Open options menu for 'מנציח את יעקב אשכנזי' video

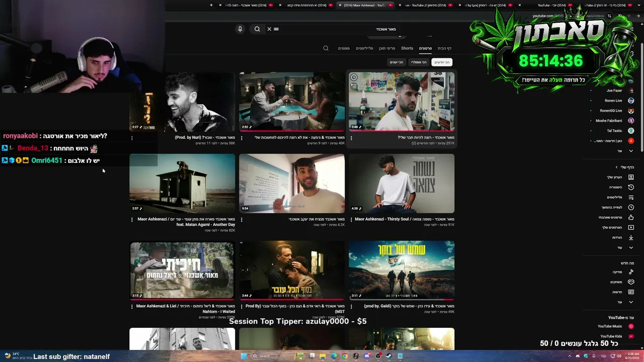pos(242,220)
